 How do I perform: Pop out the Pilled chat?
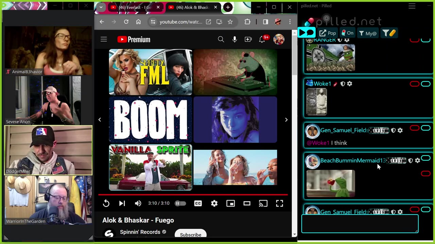click(x=328, y=33)
